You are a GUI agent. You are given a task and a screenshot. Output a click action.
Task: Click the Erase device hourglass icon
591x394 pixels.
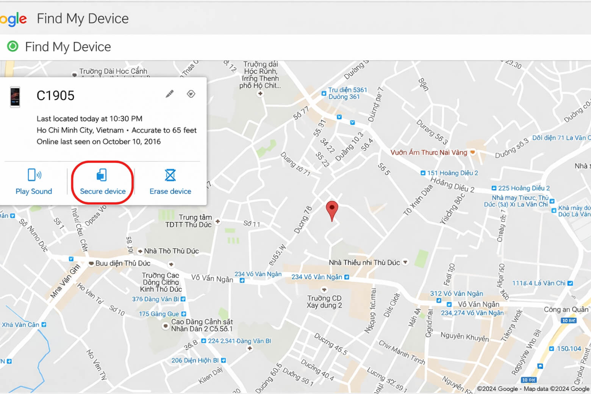click(170, 175)
